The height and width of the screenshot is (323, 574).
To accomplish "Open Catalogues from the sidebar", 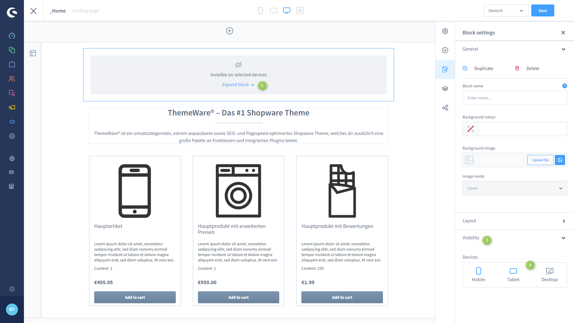I will (12, 50).
